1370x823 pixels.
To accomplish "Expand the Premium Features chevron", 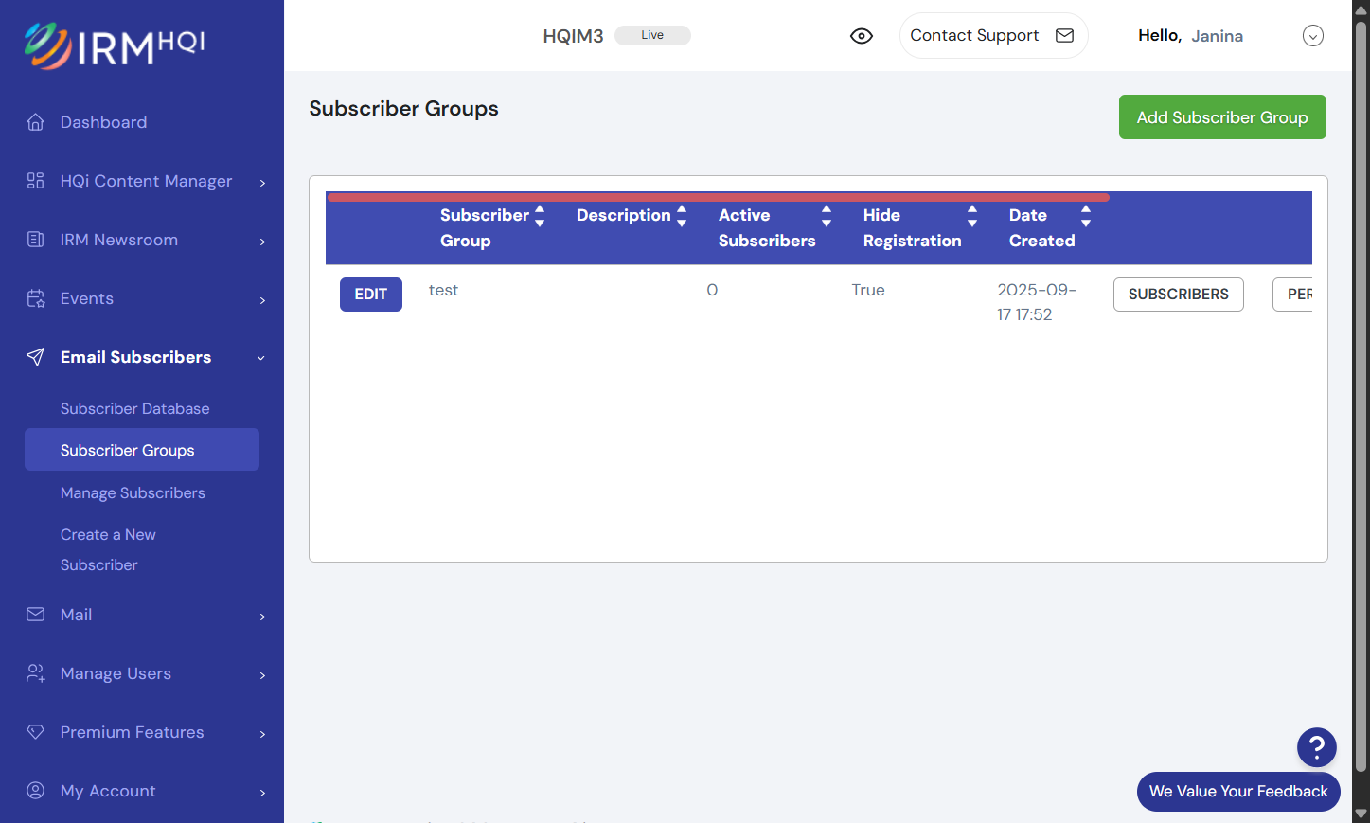I will tap(262, 734).
